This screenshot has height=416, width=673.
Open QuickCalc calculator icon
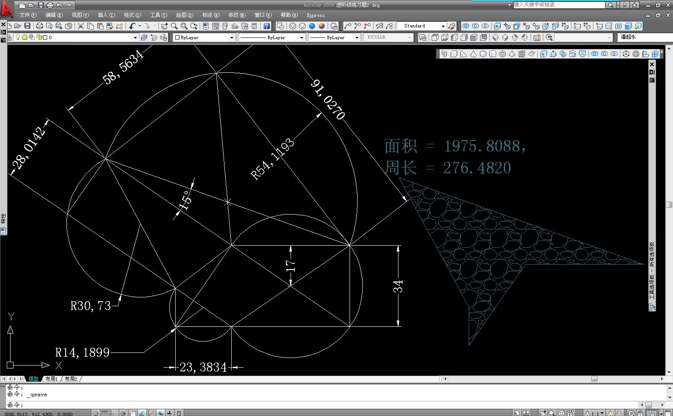click(254, 26)
